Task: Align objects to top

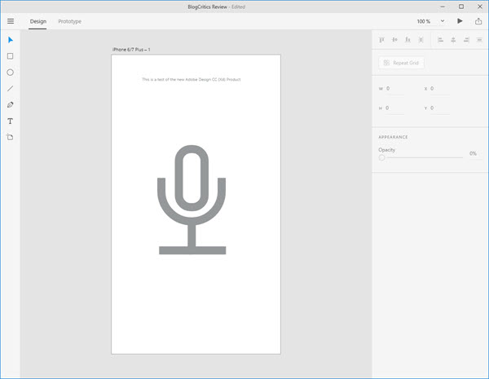Action: [381, 40]
